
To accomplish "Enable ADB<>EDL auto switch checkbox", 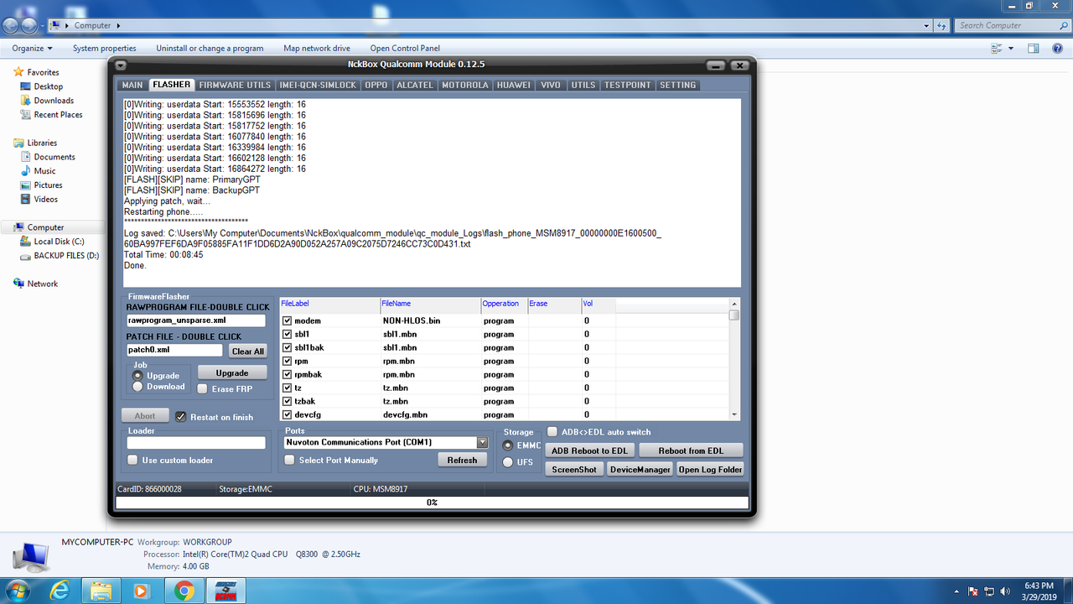I will coord(552,431).
